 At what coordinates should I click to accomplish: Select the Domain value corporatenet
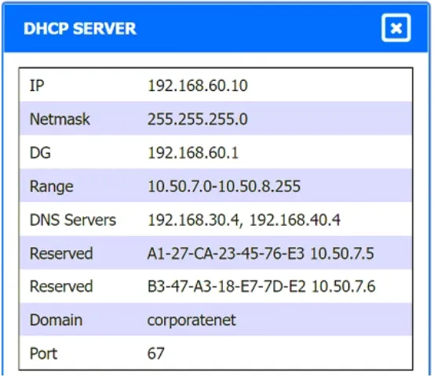click(x=191, y=321)
